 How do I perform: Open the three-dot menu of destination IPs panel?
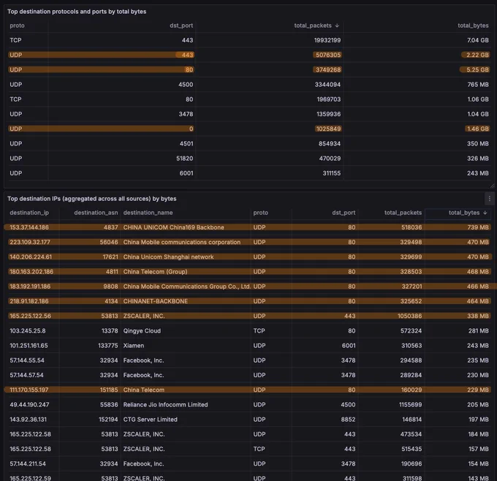click(x=490, y=199)
